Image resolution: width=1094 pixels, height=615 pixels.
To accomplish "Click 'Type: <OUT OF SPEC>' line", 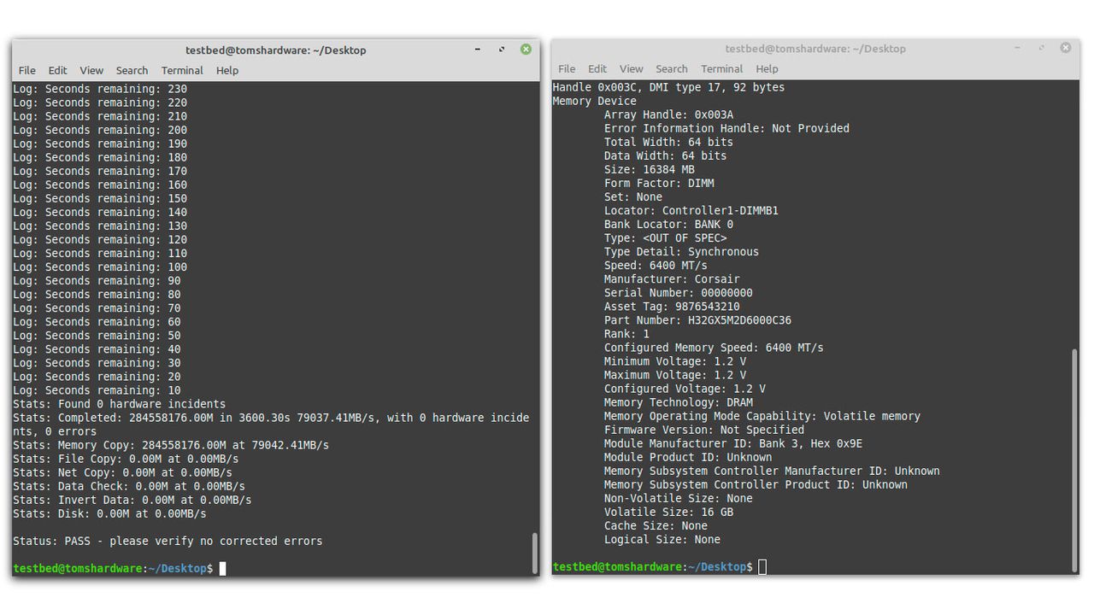I will [x=666, y=237].
